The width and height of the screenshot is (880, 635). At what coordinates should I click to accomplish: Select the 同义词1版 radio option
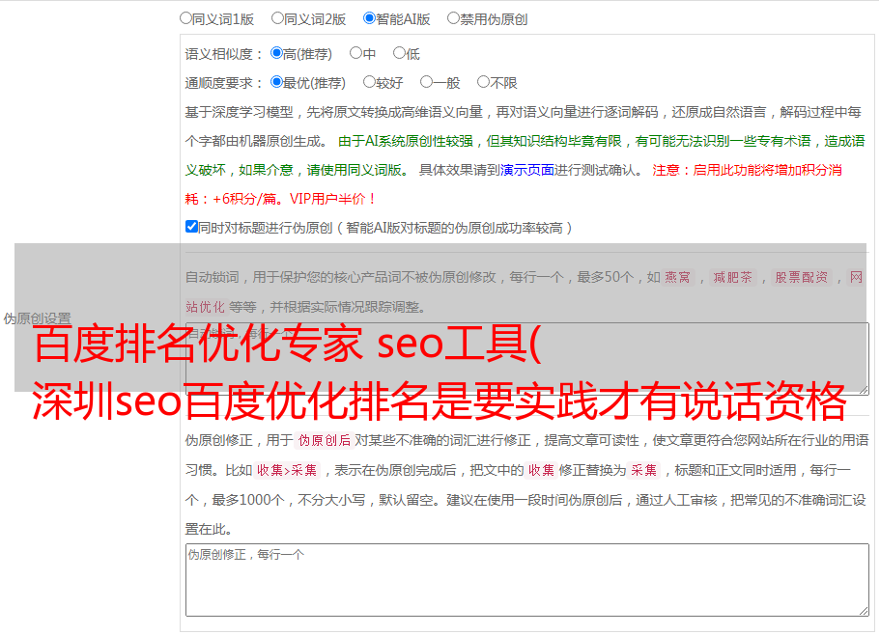185,18
